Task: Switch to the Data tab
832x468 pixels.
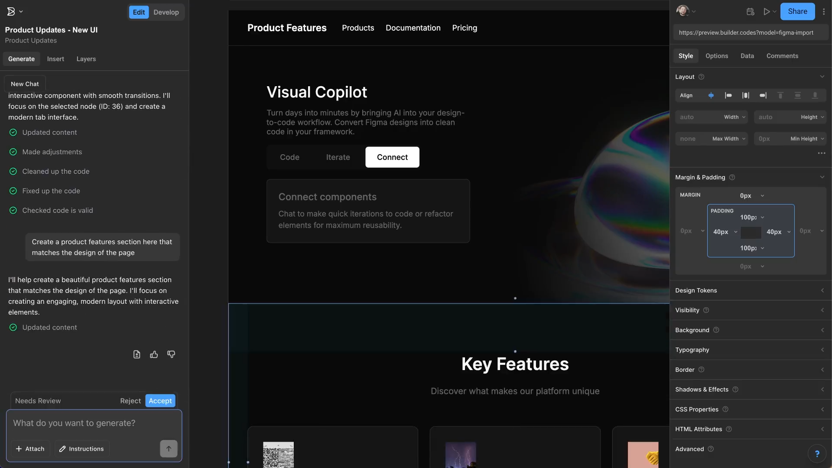Action: coord(747,55)
